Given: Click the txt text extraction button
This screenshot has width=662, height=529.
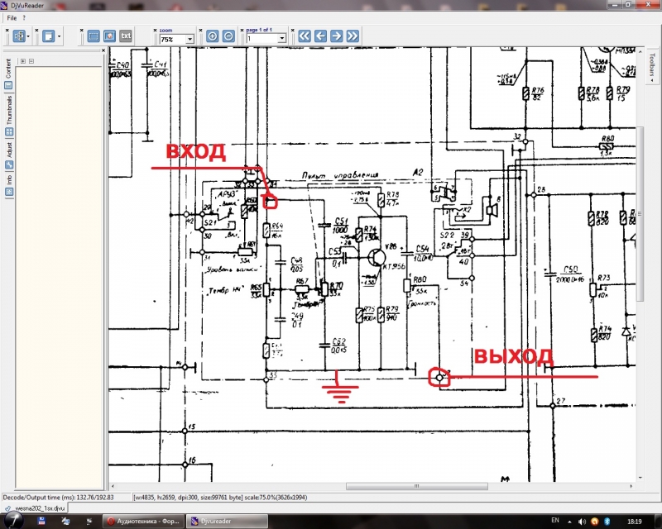Looking at the screenshot, I should (x=126, y=36).
